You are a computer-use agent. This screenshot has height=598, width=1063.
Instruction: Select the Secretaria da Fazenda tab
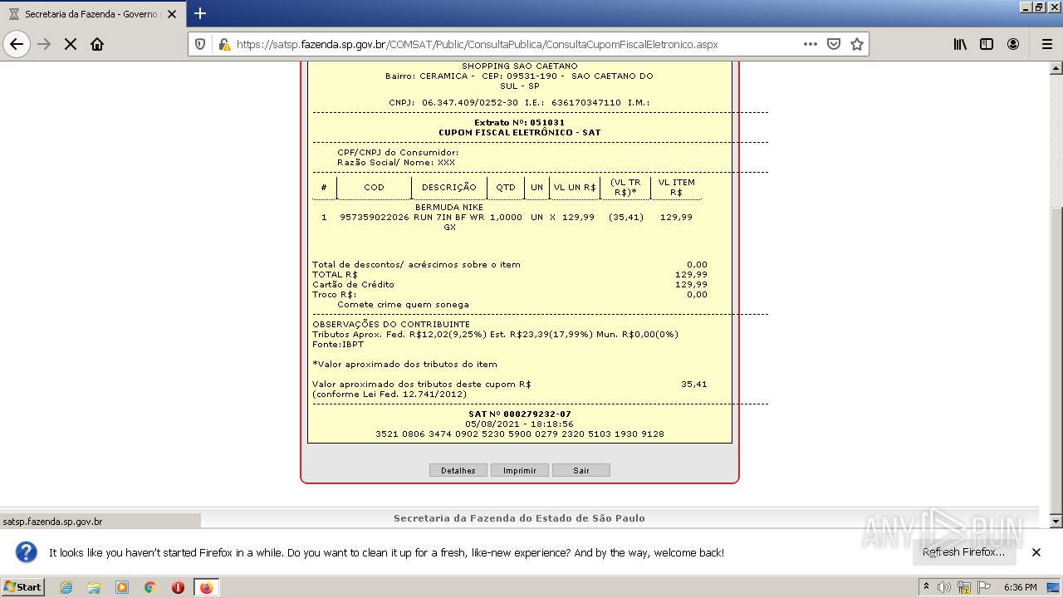tap(92, 14)
